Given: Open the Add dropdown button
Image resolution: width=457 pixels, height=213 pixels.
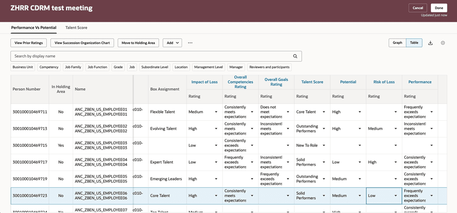Looking at the screenshot, I should [172, 43].
